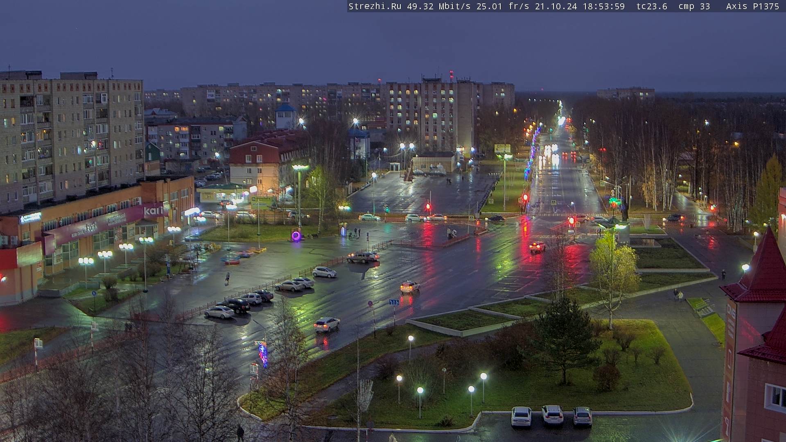The width and height of the screenshot is (786, 442).
Task: Click the "tc23.6" overlay value
Action: pyautogui.click(x=652, y=7)
